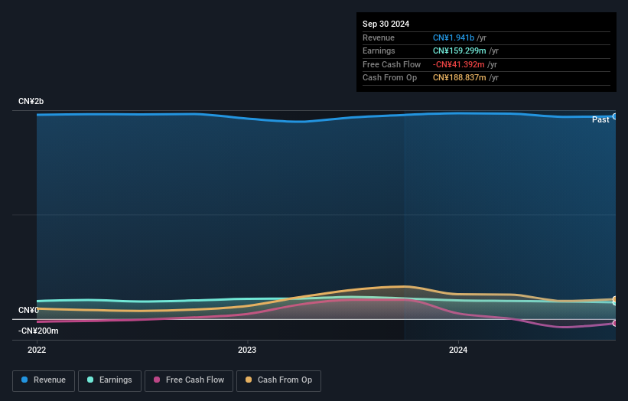The image size is (628, 401).
Task: Click the CN¥1.941b revenue value
Action: coord(454,37)
